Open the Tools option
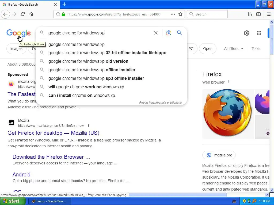The image size is (274, 205). pyautogui.click(x=256, y=49)
